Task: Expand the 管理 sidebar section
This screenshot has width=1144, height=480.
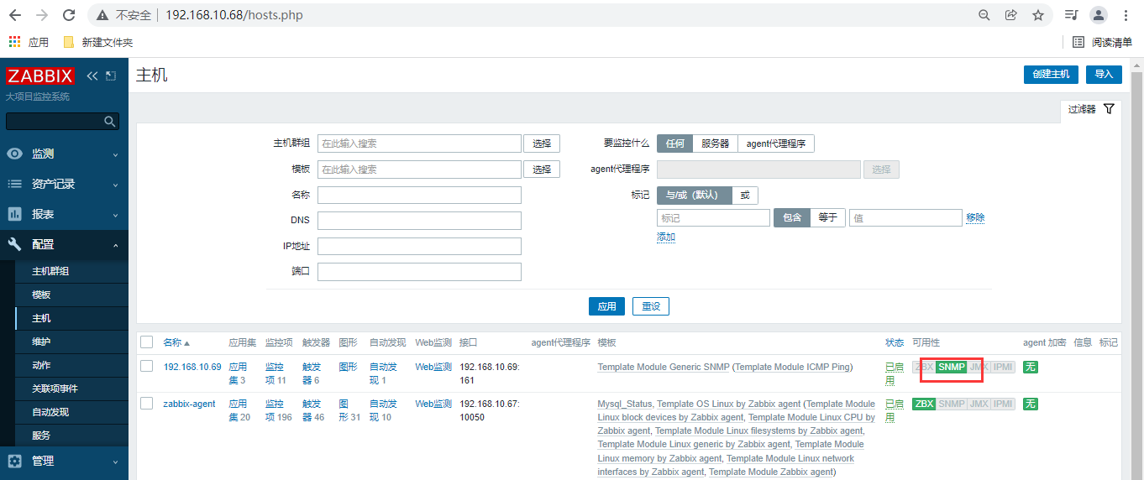Action: [x=64, y=461]
